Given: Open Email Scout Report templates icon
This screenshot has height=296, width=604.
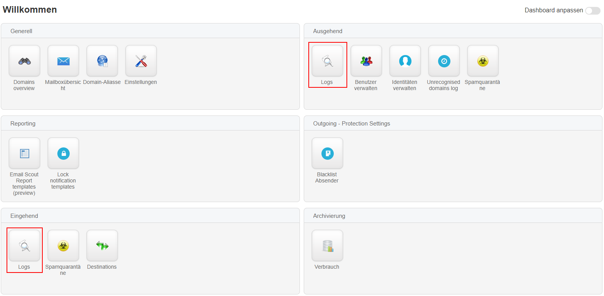Looking at the screenshot, I should [24, 153].
